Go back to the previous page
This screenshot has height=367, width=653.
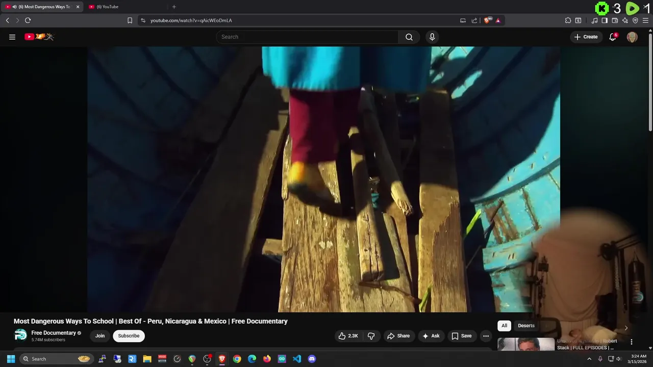[7, 20]
